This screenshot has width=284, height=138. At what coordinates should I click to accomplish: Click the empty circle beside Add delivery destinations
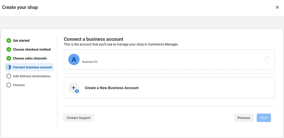click(9, 76)
